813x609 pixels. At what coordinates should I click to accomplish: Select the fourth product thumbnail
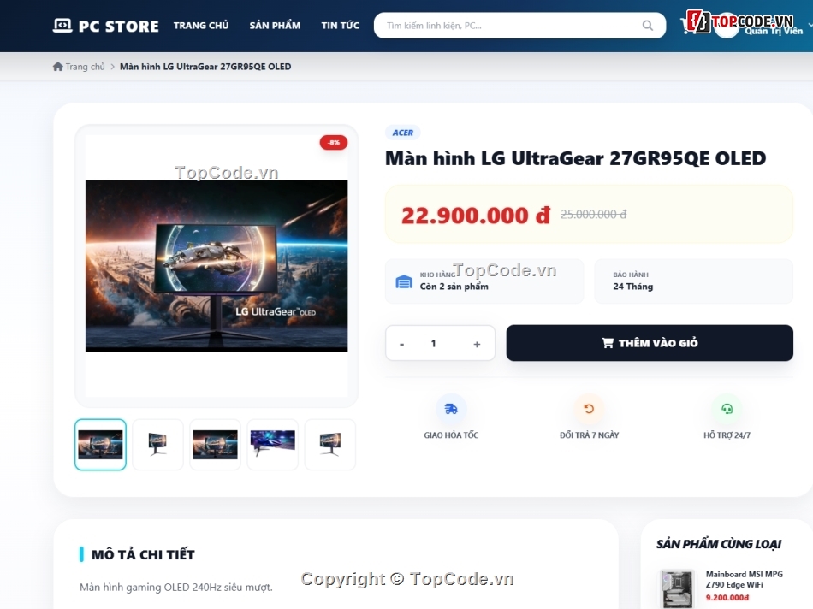click(273, 445)
